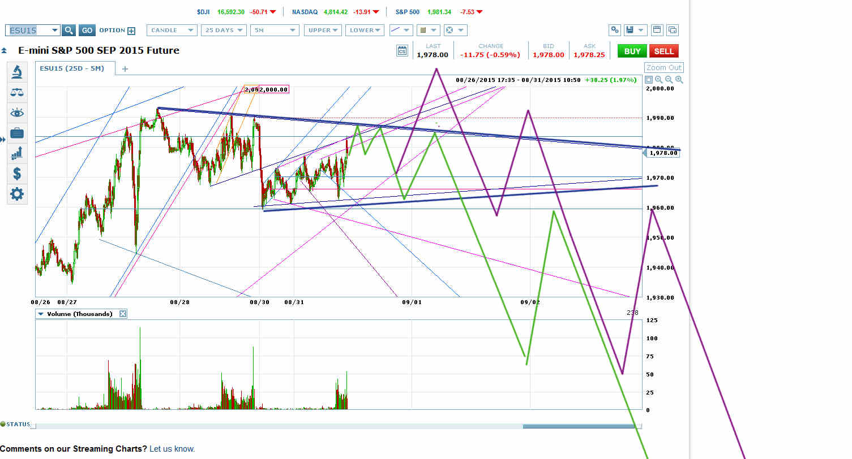Screen dimensions: 852x459
Task: Click the save chart floppy disk icon
Action: (629, 31)
